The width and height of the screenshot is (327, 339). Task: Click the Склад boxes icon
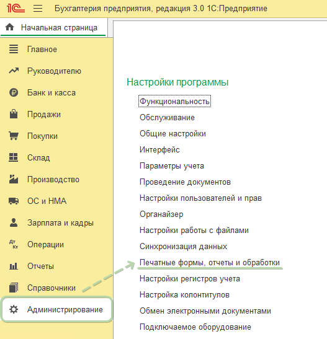(14, 157)
